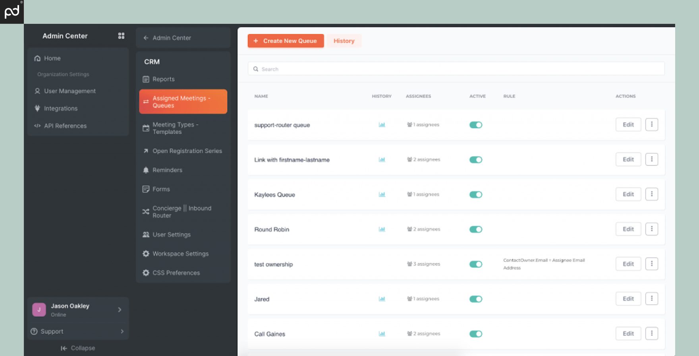
Task: Open history chart for support-router queue
Action: coord(382,125)
